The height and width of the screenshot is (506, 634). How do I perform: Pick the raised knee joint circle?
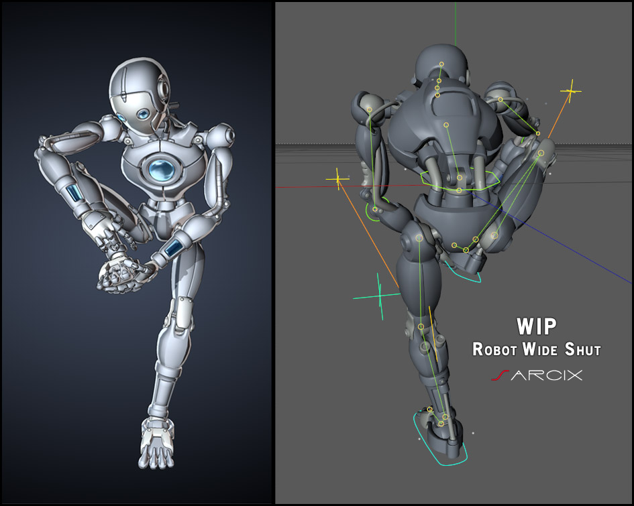coord(541,153)
